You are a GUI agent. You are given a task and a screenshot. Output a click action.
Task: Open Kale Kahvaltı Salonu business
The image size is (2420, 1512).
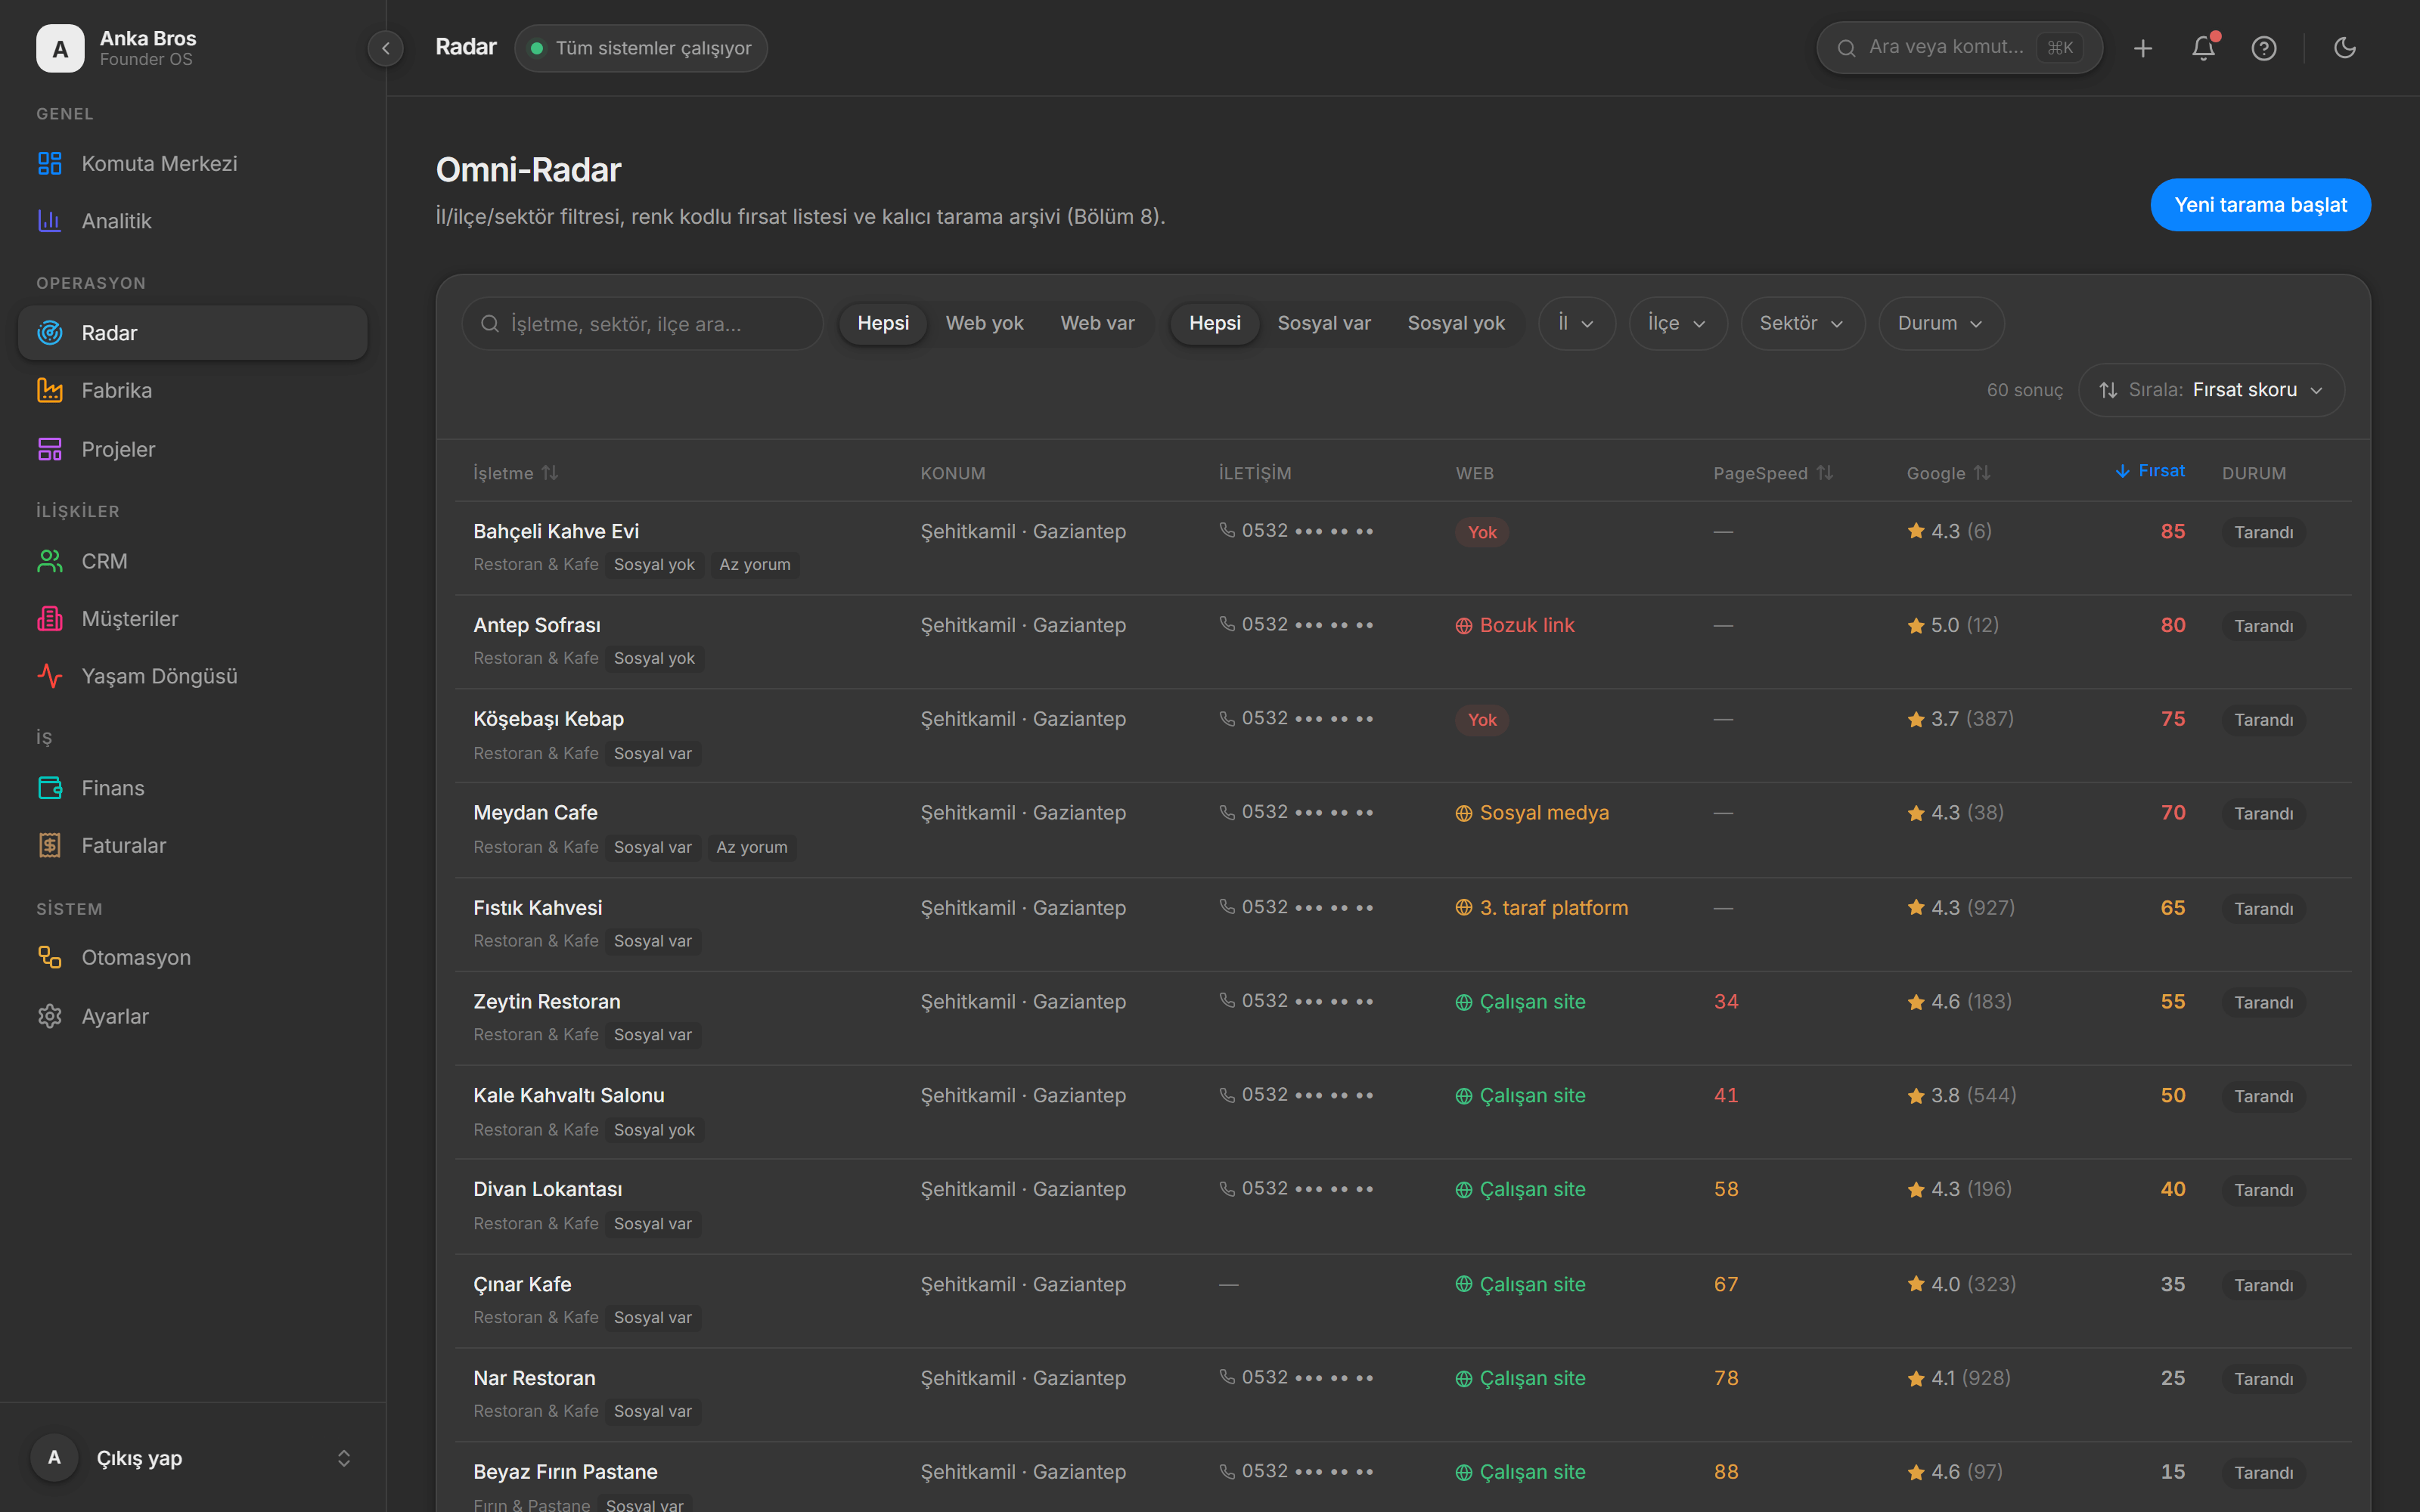pyautogui.click(x=568, y=1095)
